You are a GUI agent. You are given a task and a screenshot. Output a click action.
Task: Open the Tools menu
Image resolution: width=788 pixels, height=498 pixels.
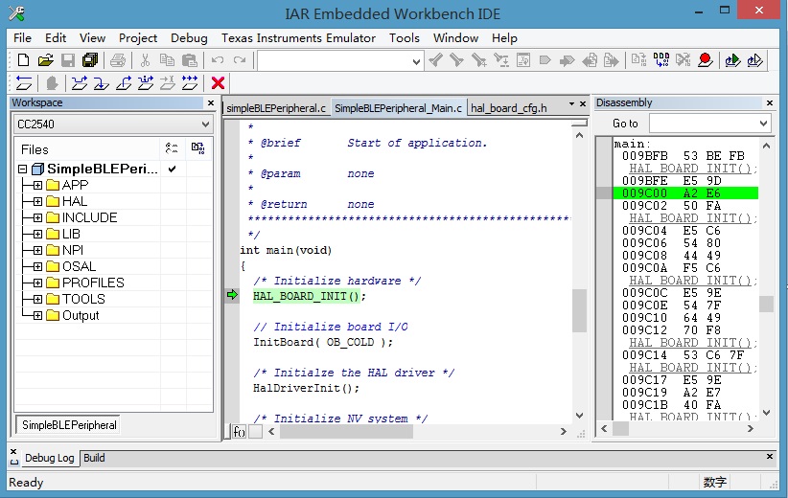click(x=404, y=38)
